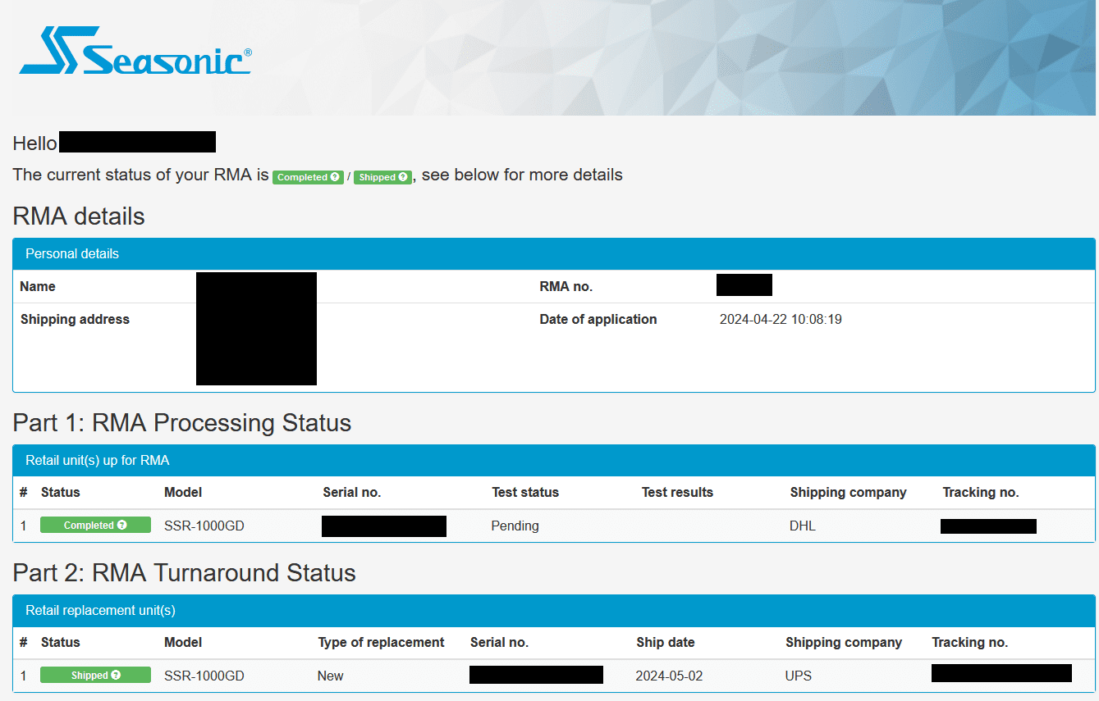Click the 'Type of replacement' column header
Image resolution: width=1099 pixels, height=701 pixels.
click(x=382, y=643)
